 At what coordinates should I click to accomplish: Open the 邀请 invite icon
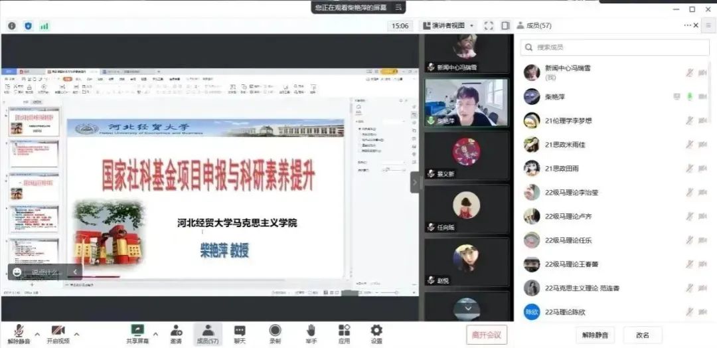(x=176, y=330)
